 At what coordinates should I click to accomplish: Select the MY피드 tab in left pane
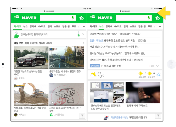point(41,26)
